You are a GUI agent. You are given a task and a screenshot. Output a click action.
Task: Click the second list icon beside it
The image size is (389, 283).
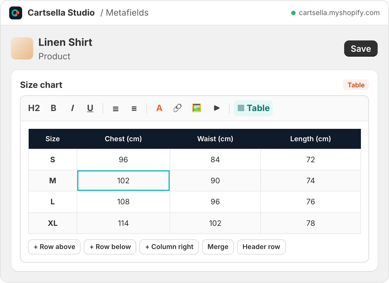click(x=134, y=109)
